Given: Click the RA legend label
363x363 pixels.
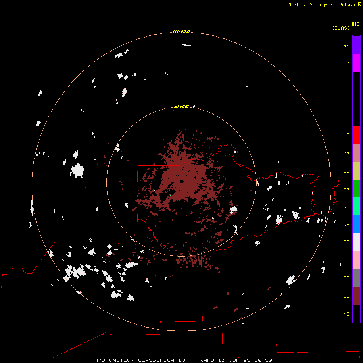Looking at the screenshot, I should [x=346, y=207].
